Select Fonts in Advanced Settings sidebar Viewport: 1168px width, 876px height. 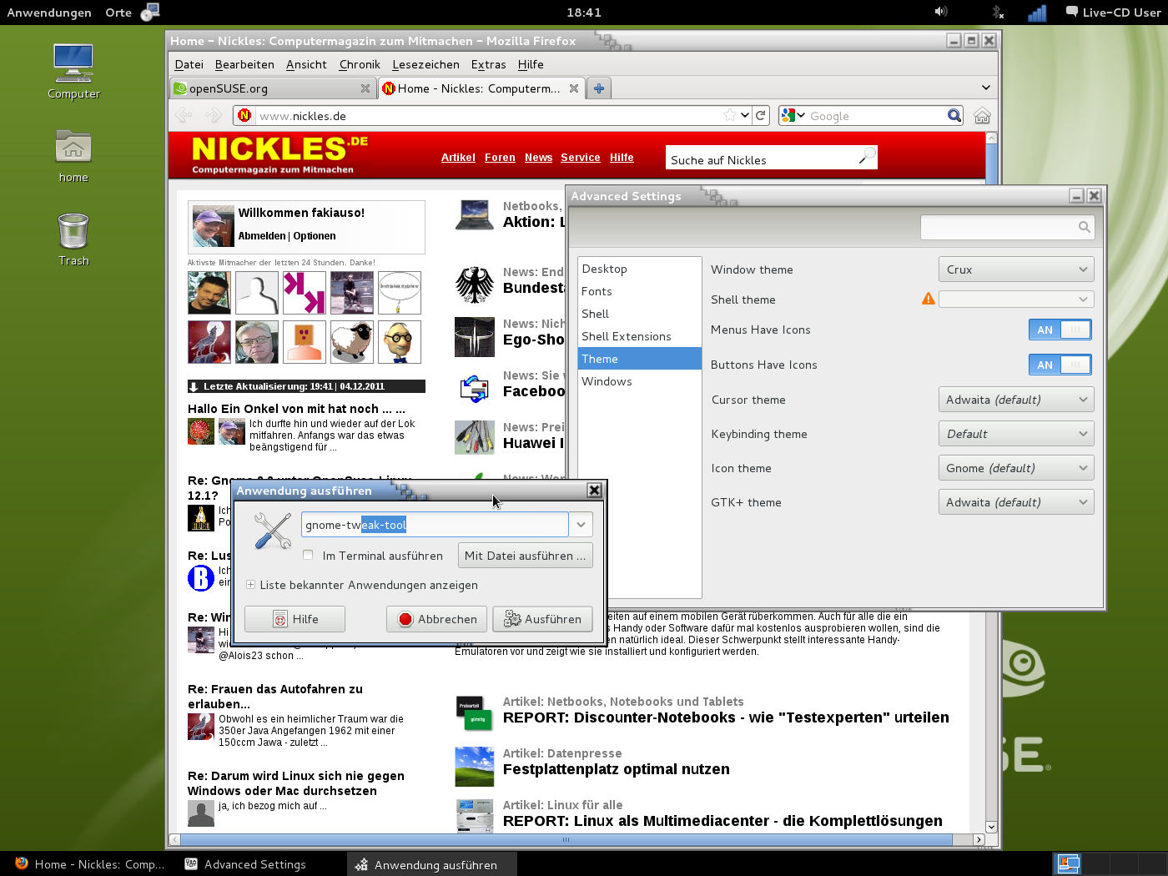click(640, 291)
